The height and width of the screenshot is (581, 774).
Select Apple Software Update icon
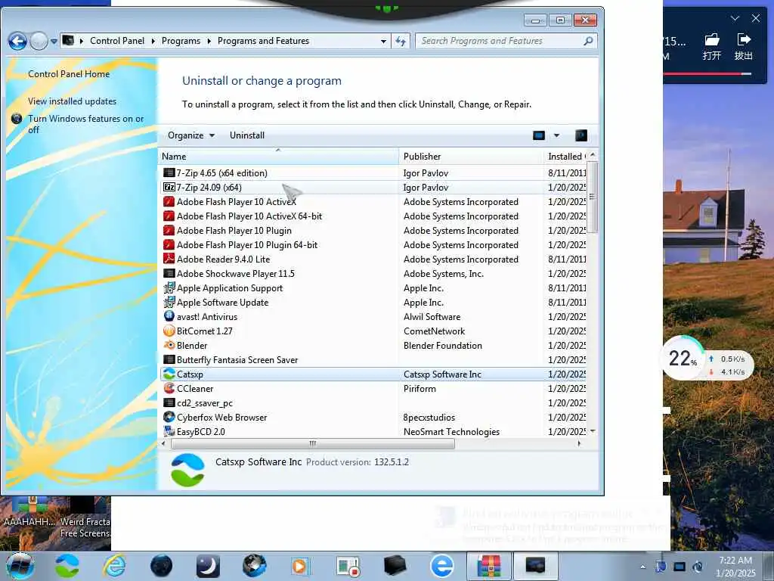[169, 302]
